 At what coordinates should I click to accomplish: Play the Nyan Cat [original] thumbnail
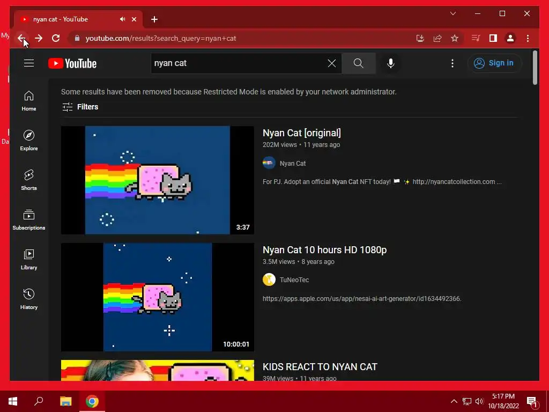click(158, 180)
